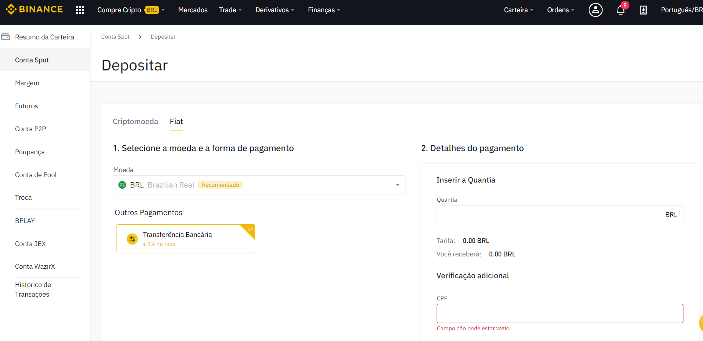Open the Moeda currency dropdown arrow

(x=397, y=185)
